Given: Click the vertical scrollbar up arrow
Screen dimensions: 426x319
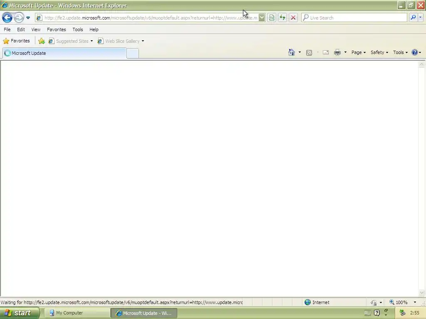Looking at the screenshot, I should [422, 64].
